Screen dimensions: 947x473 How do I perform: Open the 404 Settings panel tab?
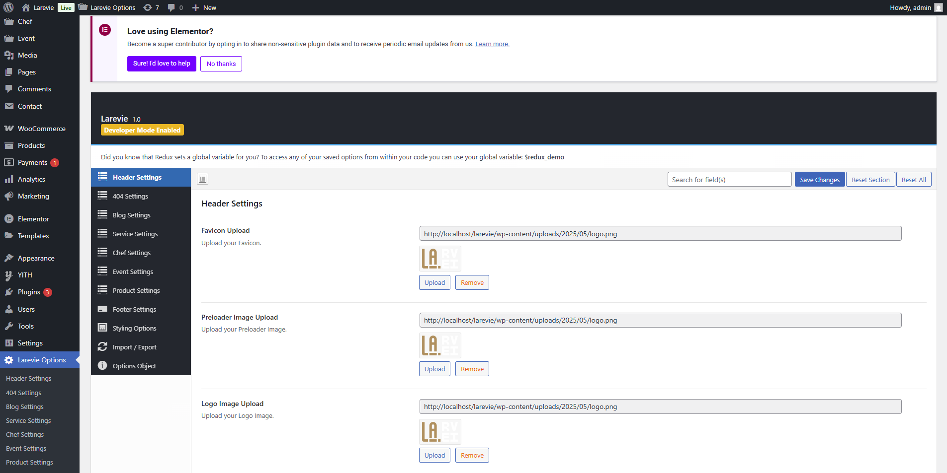[x=141, y=196]
